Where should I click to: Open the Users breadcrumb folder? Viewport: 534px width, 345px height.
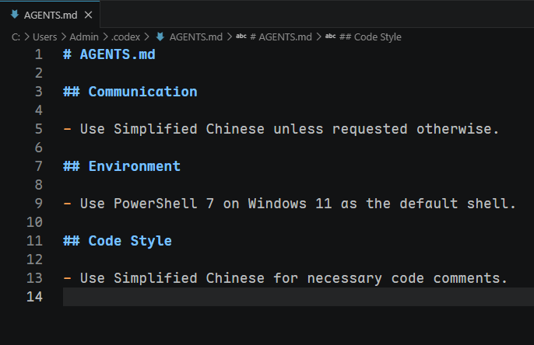pyautogui.click(x=44, y=37)
